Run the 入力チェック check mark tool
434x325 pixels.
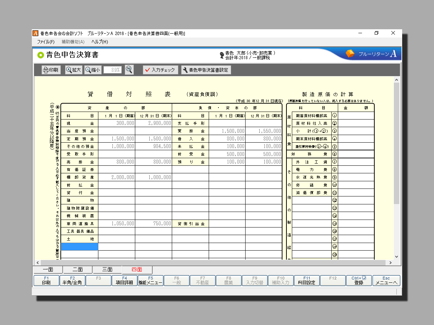[160, 70]
